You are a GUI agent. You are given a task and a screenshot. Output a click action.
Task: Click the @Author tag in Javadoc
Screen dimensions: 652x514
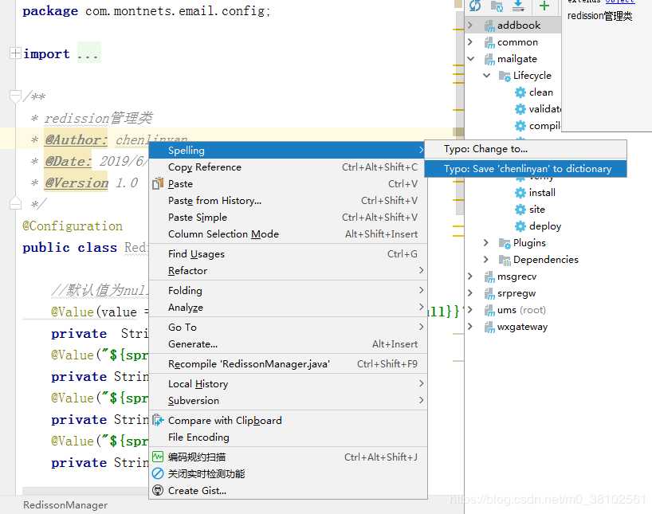[x=76, y=139]
